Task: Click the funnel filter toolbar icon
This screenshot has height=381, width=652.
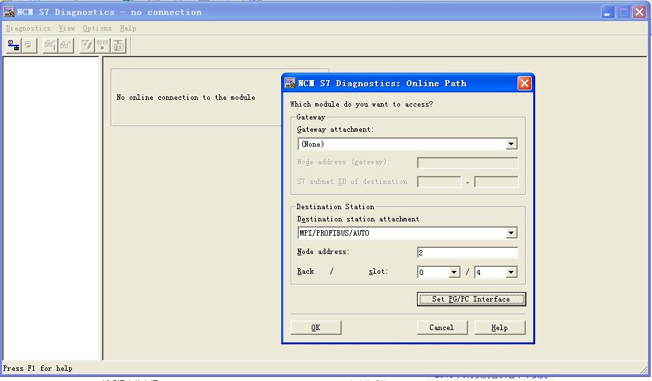Action: [86, 46]
